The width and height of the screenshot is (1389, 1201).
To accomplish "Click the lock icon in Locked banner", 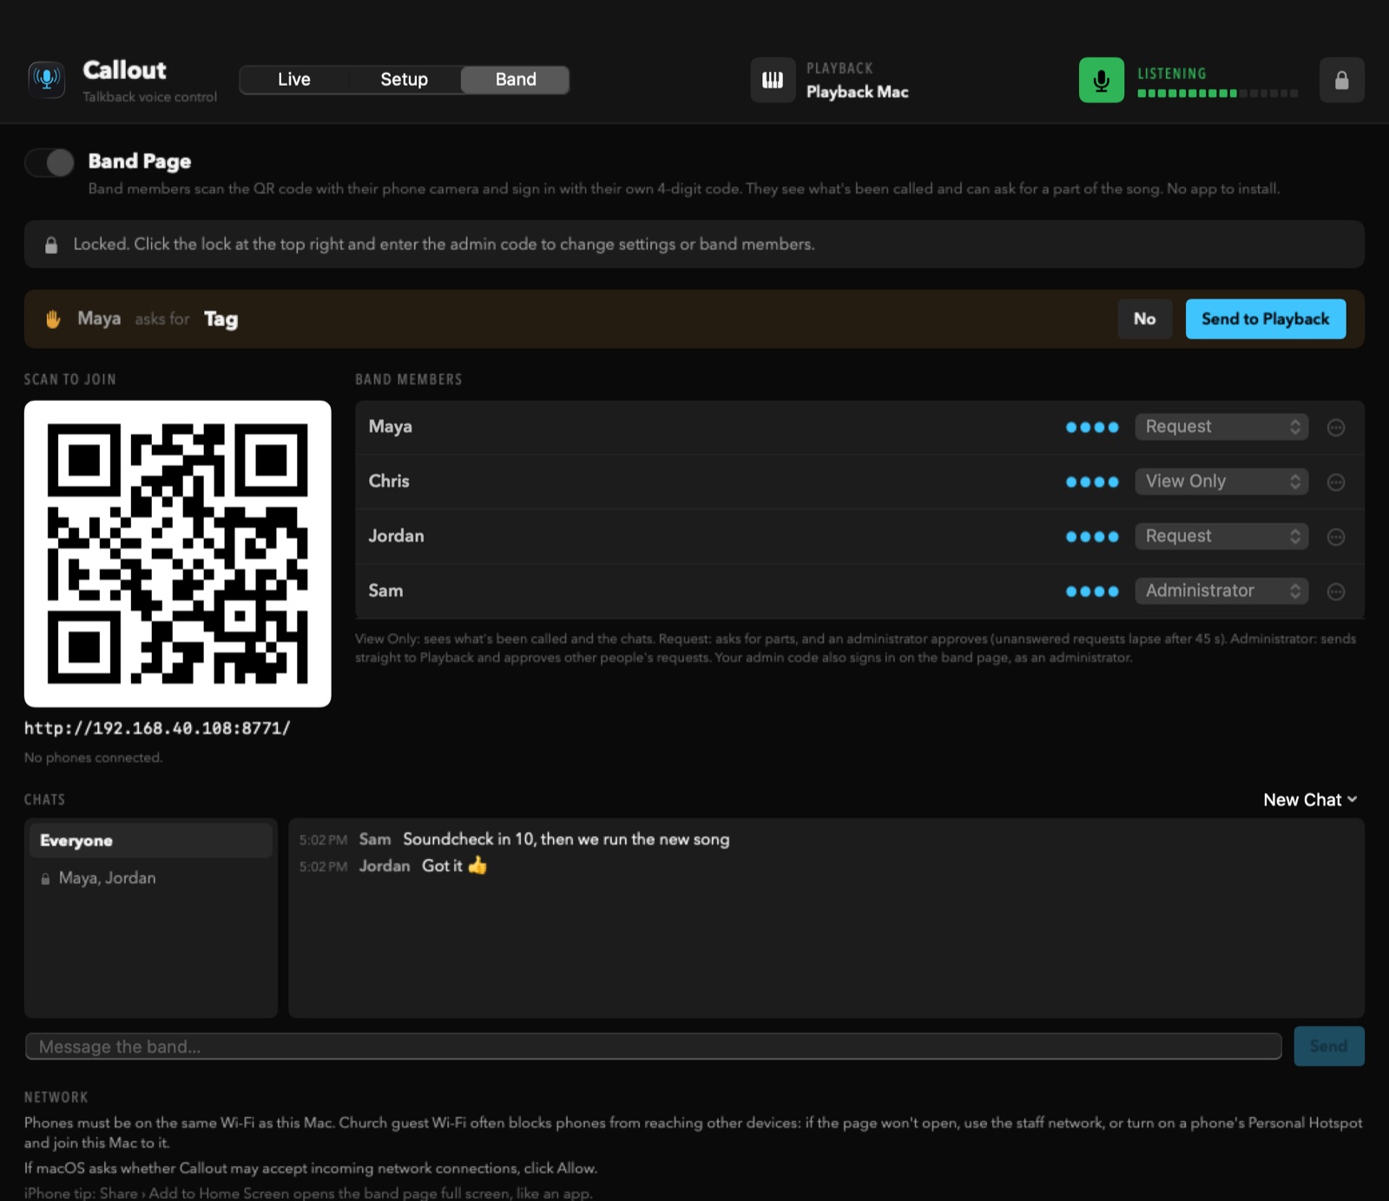I will click(51, 245).
